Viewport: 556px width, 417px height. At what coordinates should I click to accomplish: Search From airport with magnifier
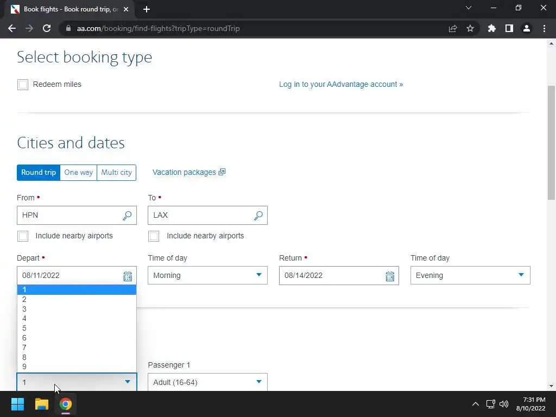[x=127, y=215]
